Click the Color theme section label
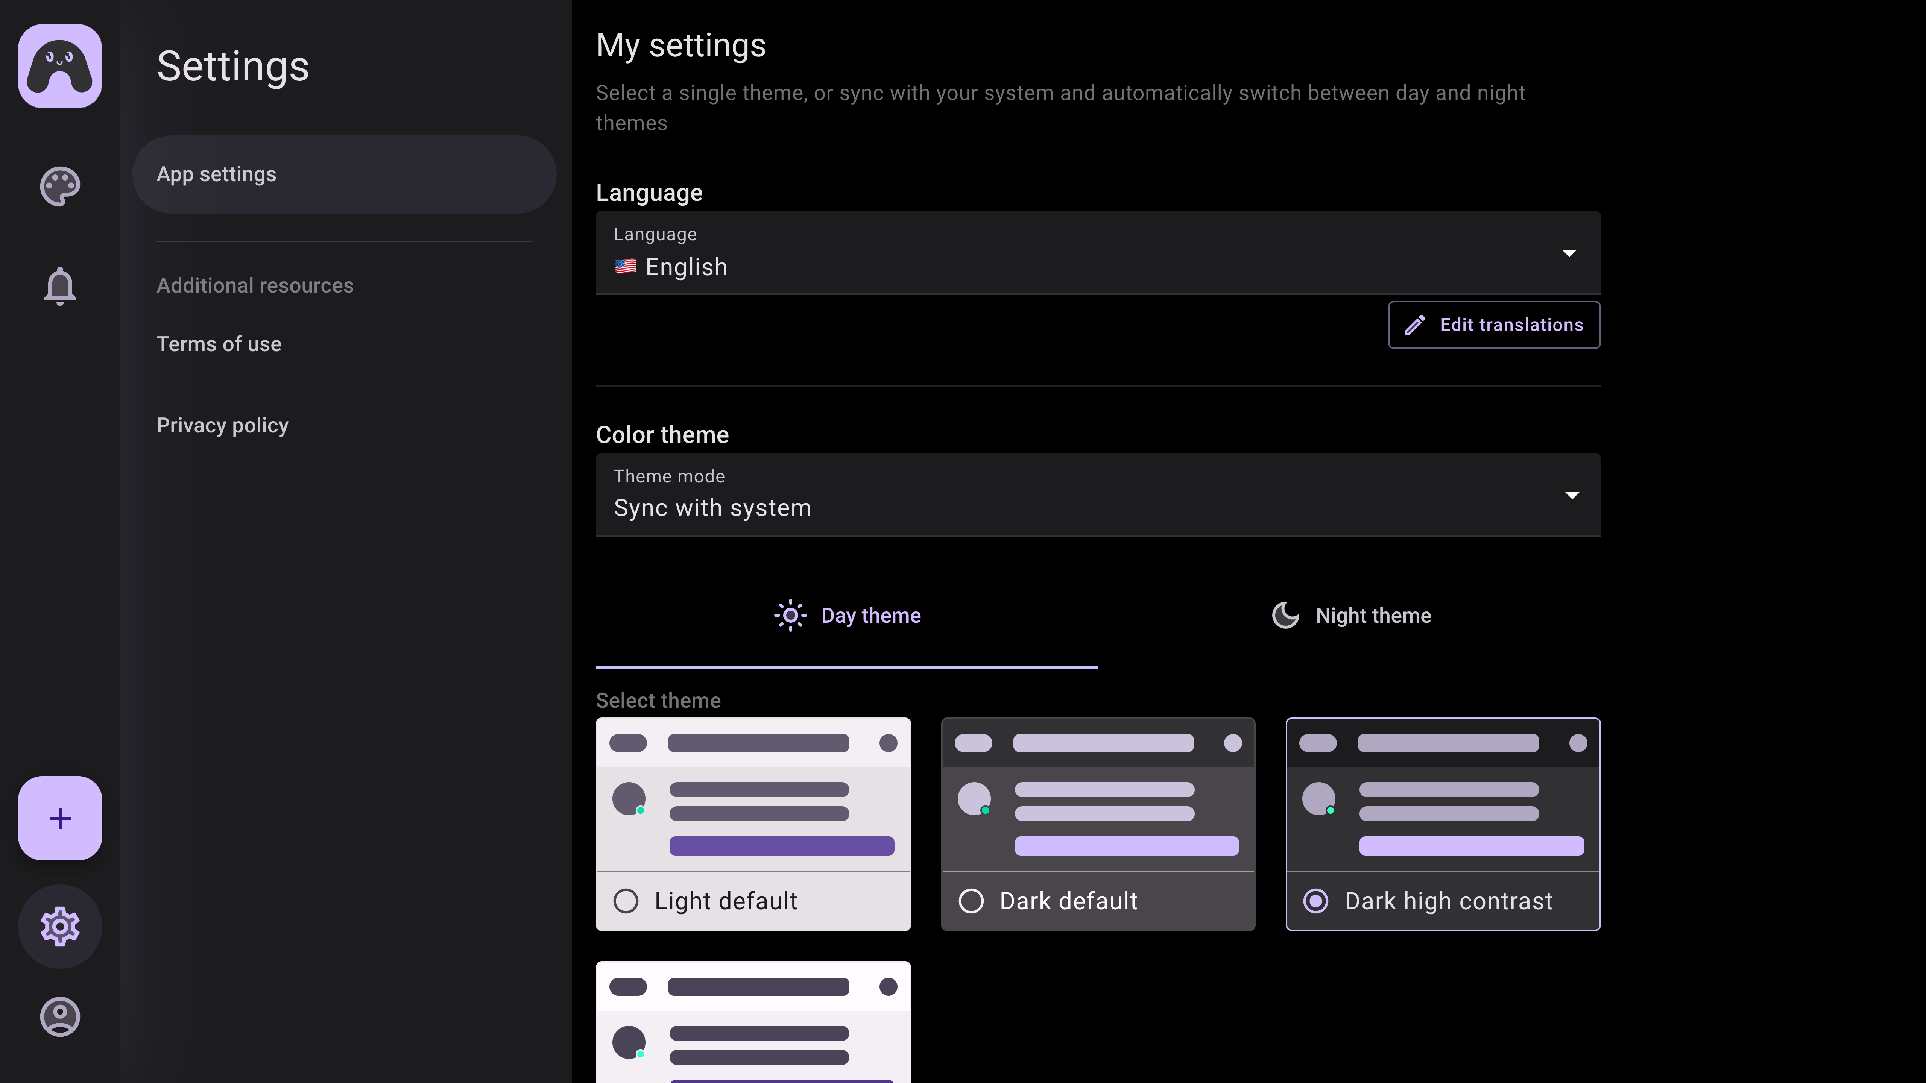1926x1083 pixels. (662, 434)
